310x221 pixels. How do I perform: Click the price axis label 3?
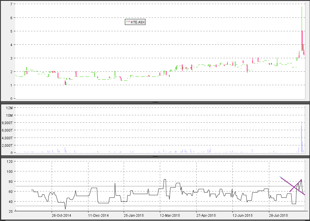(11, 58)
